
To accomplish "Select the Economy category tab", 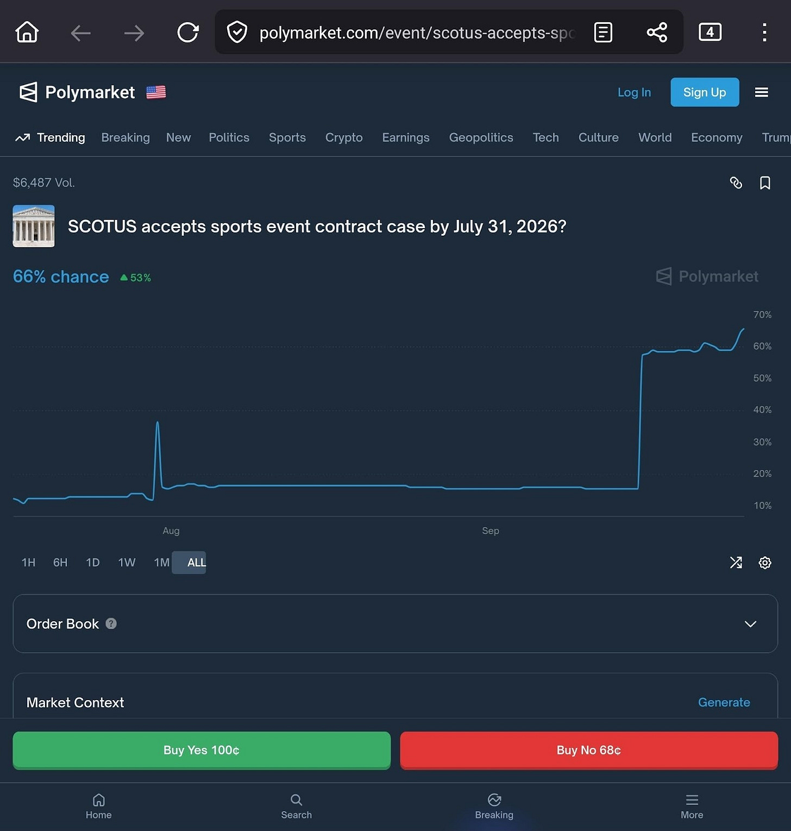I will tap(717, 137).
